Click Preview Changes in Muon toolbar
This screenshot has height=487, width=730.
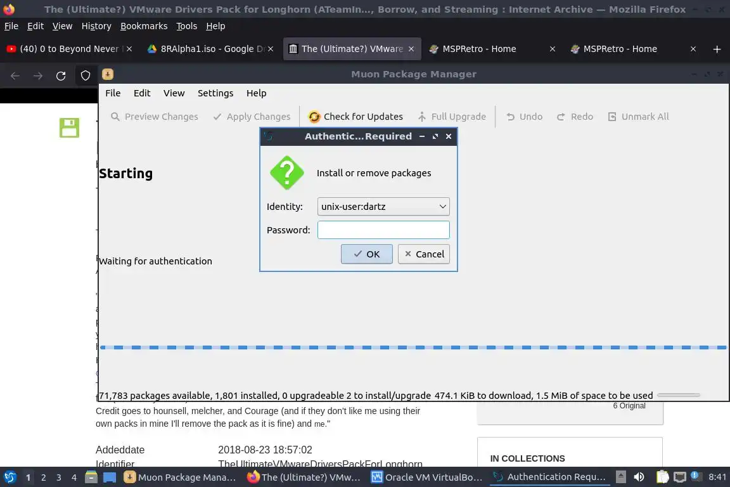[155, 117]
